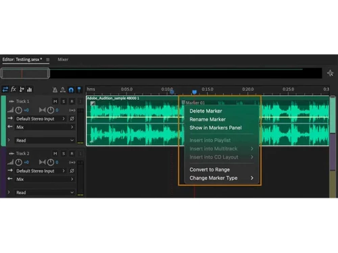
Task: Toggle the blue snapping magnet icon
Action: click(x=71, y=90)
